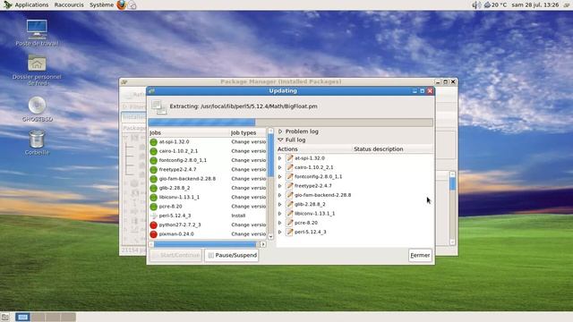
Task: Click red status icon for python27-2.7.2_3 job
Action: tap(153, 225)
